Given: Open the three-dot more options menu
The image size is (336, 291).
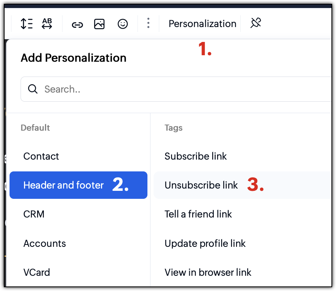Looking at the screenshot, I should tap(148, 23).
